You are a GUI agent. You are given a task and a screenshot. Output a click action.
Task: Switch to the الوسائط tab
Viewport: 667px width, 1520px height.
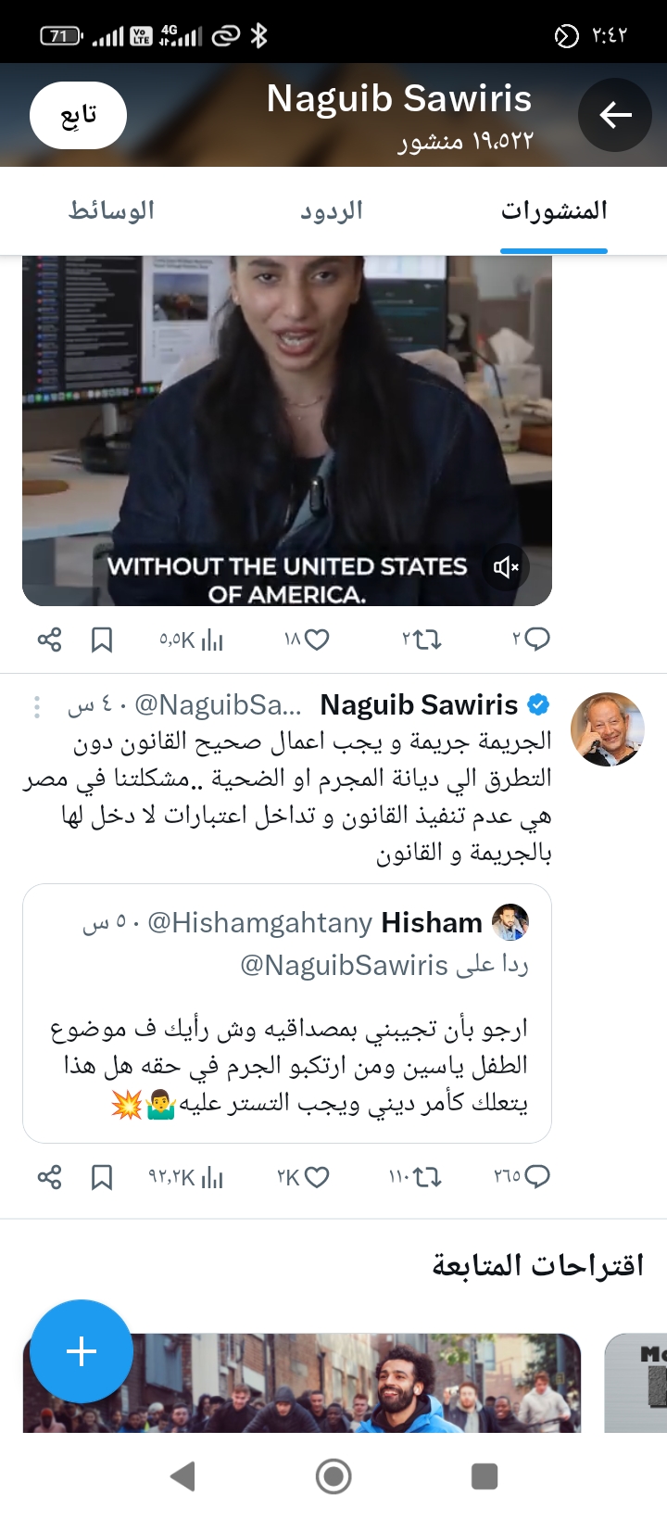pyautogui.click(x=111, y=211)
